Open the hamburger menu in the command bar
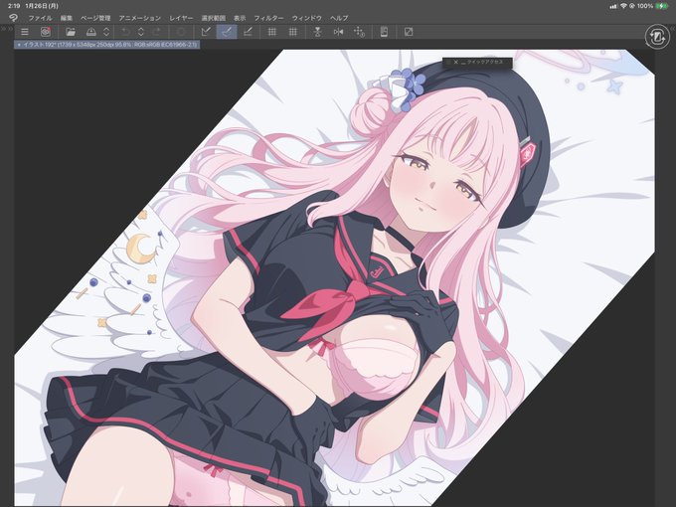Viewport: 676px width, 507px height. pyautogui.click(x=25, y=32)
